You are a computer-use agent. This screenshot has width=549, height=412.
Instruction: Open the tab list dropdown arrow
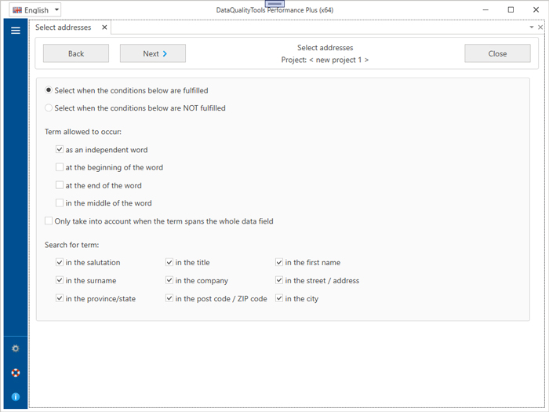[532, 27]
